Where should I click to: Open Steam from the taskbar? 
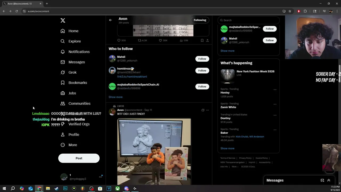[56, 189]
